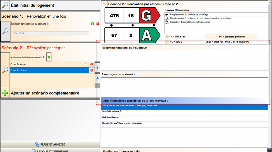Remove the Cumul 1er étape row
This screenshot has width=272, height=152.
(x=91, y=64)
